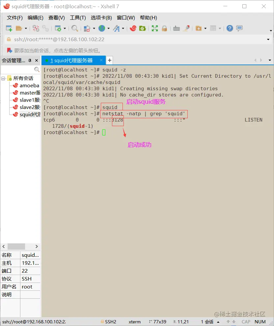Click the lock screen padlock icon
Screen dimensions: 274x326
164,28
